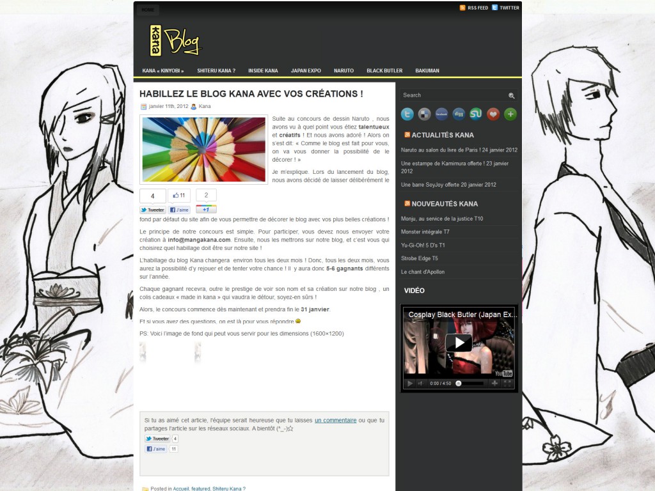
Task: Open the Black Butler menu item
Action: 384,71
